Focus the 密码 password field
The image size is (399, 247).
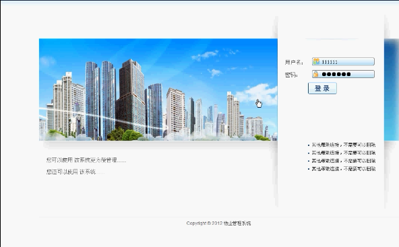click(343, 74)
